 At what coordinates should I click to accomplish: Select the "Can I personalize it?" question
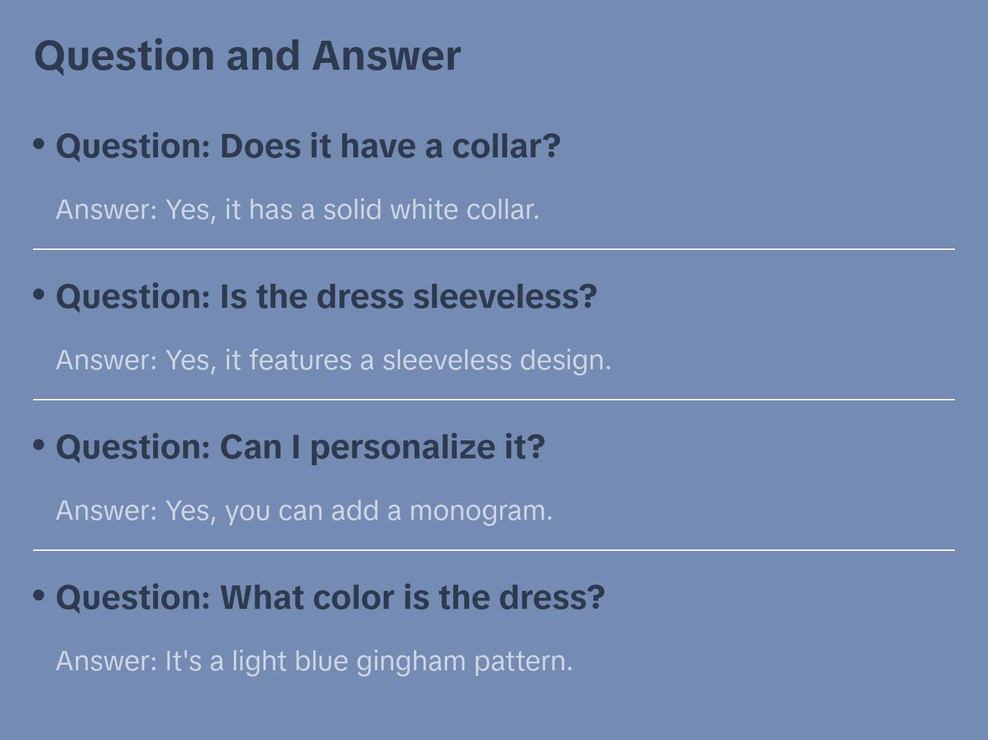300,447
